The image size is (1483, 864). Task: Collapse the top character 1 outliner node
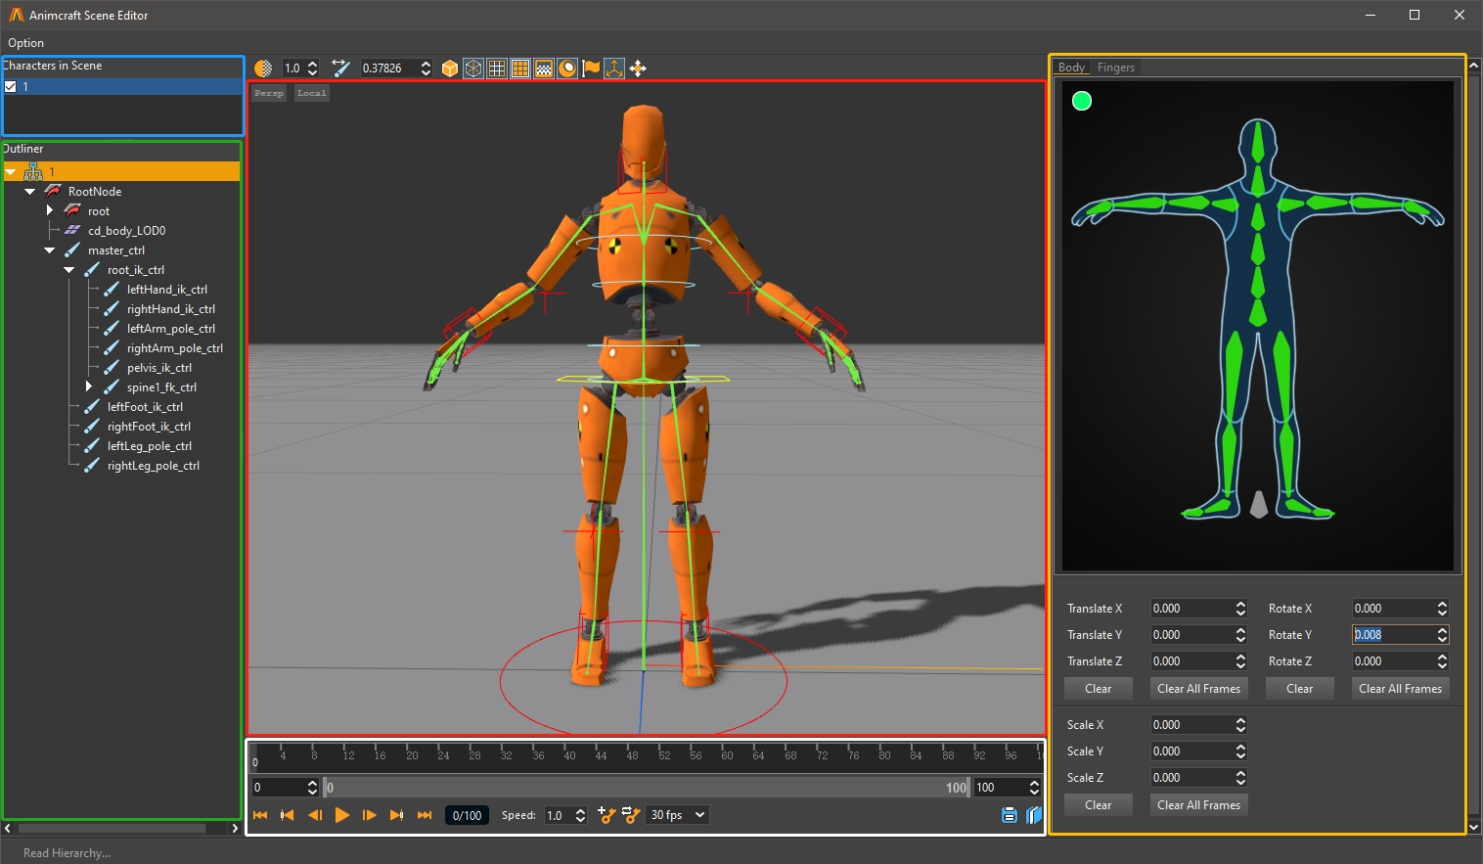(x=11, y=172)
